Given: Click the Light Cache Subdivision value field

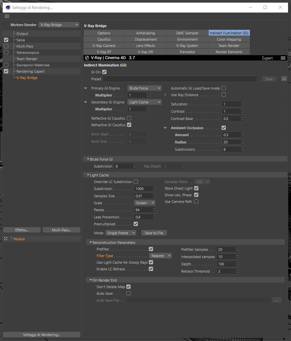Looking at the screenshot, I should click(x=143, y=189).
